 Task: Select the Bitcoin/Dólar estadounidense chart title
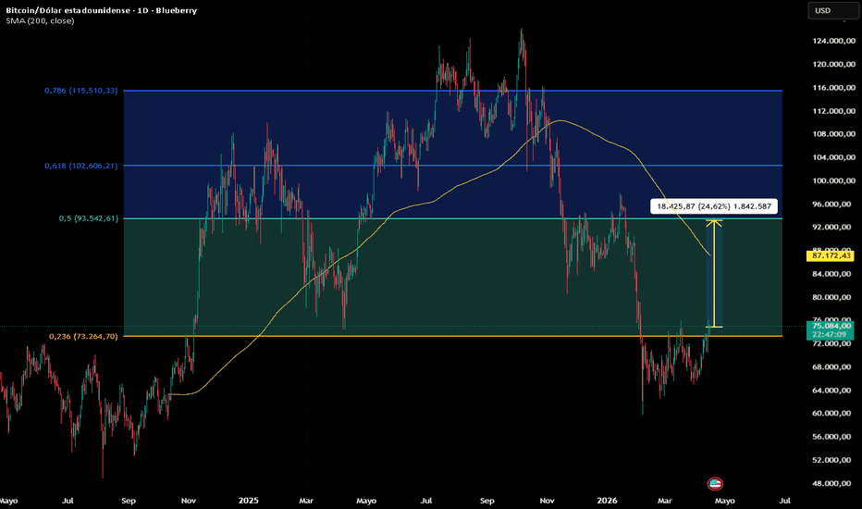(x=101, y=10)
